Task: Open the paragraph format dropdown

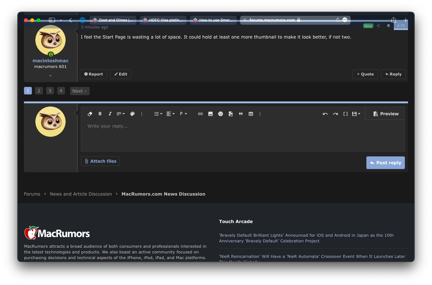Action: 183,114
